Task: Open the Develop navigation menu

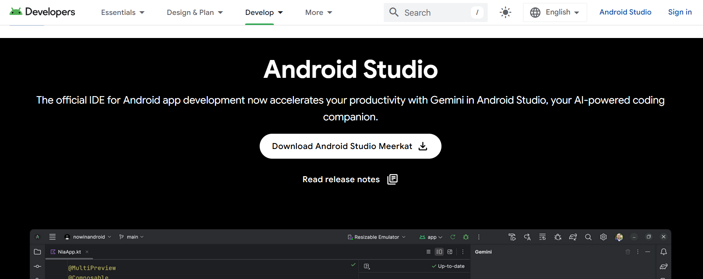Action: pos(264,12)
